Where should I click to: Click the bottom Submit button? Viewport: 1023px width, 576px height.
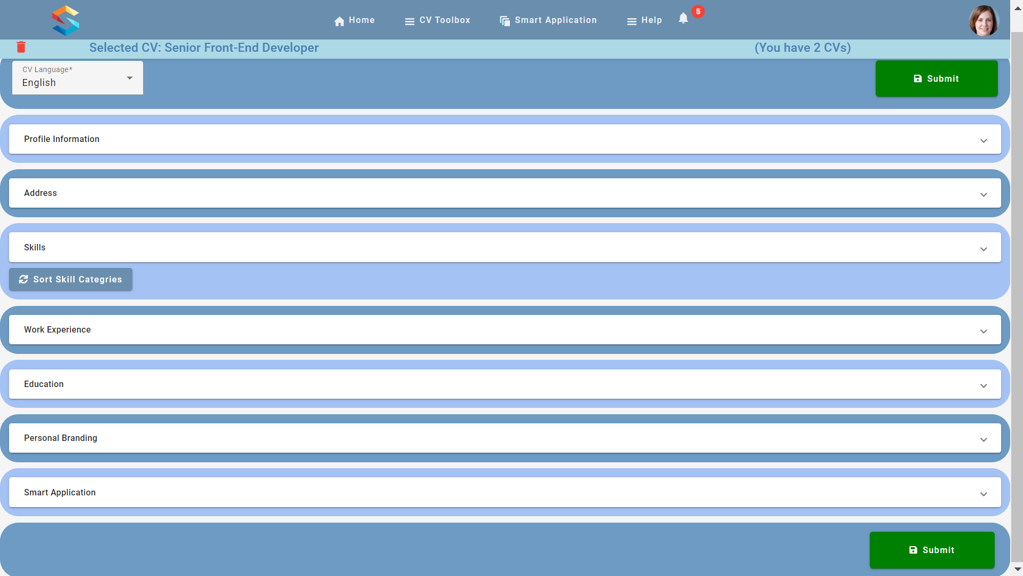tap(932, 550)
